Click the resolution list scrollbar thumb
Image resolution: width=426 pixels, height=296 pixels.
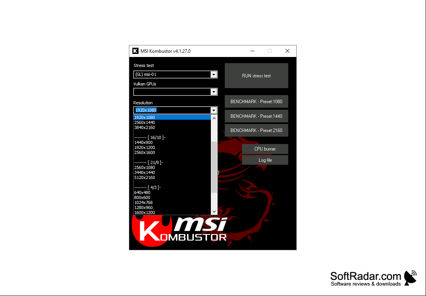coord(214,167)
